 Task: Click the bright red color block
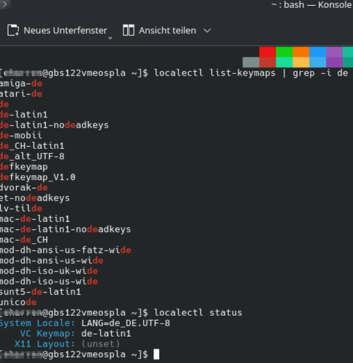click(x=267, y=52)
